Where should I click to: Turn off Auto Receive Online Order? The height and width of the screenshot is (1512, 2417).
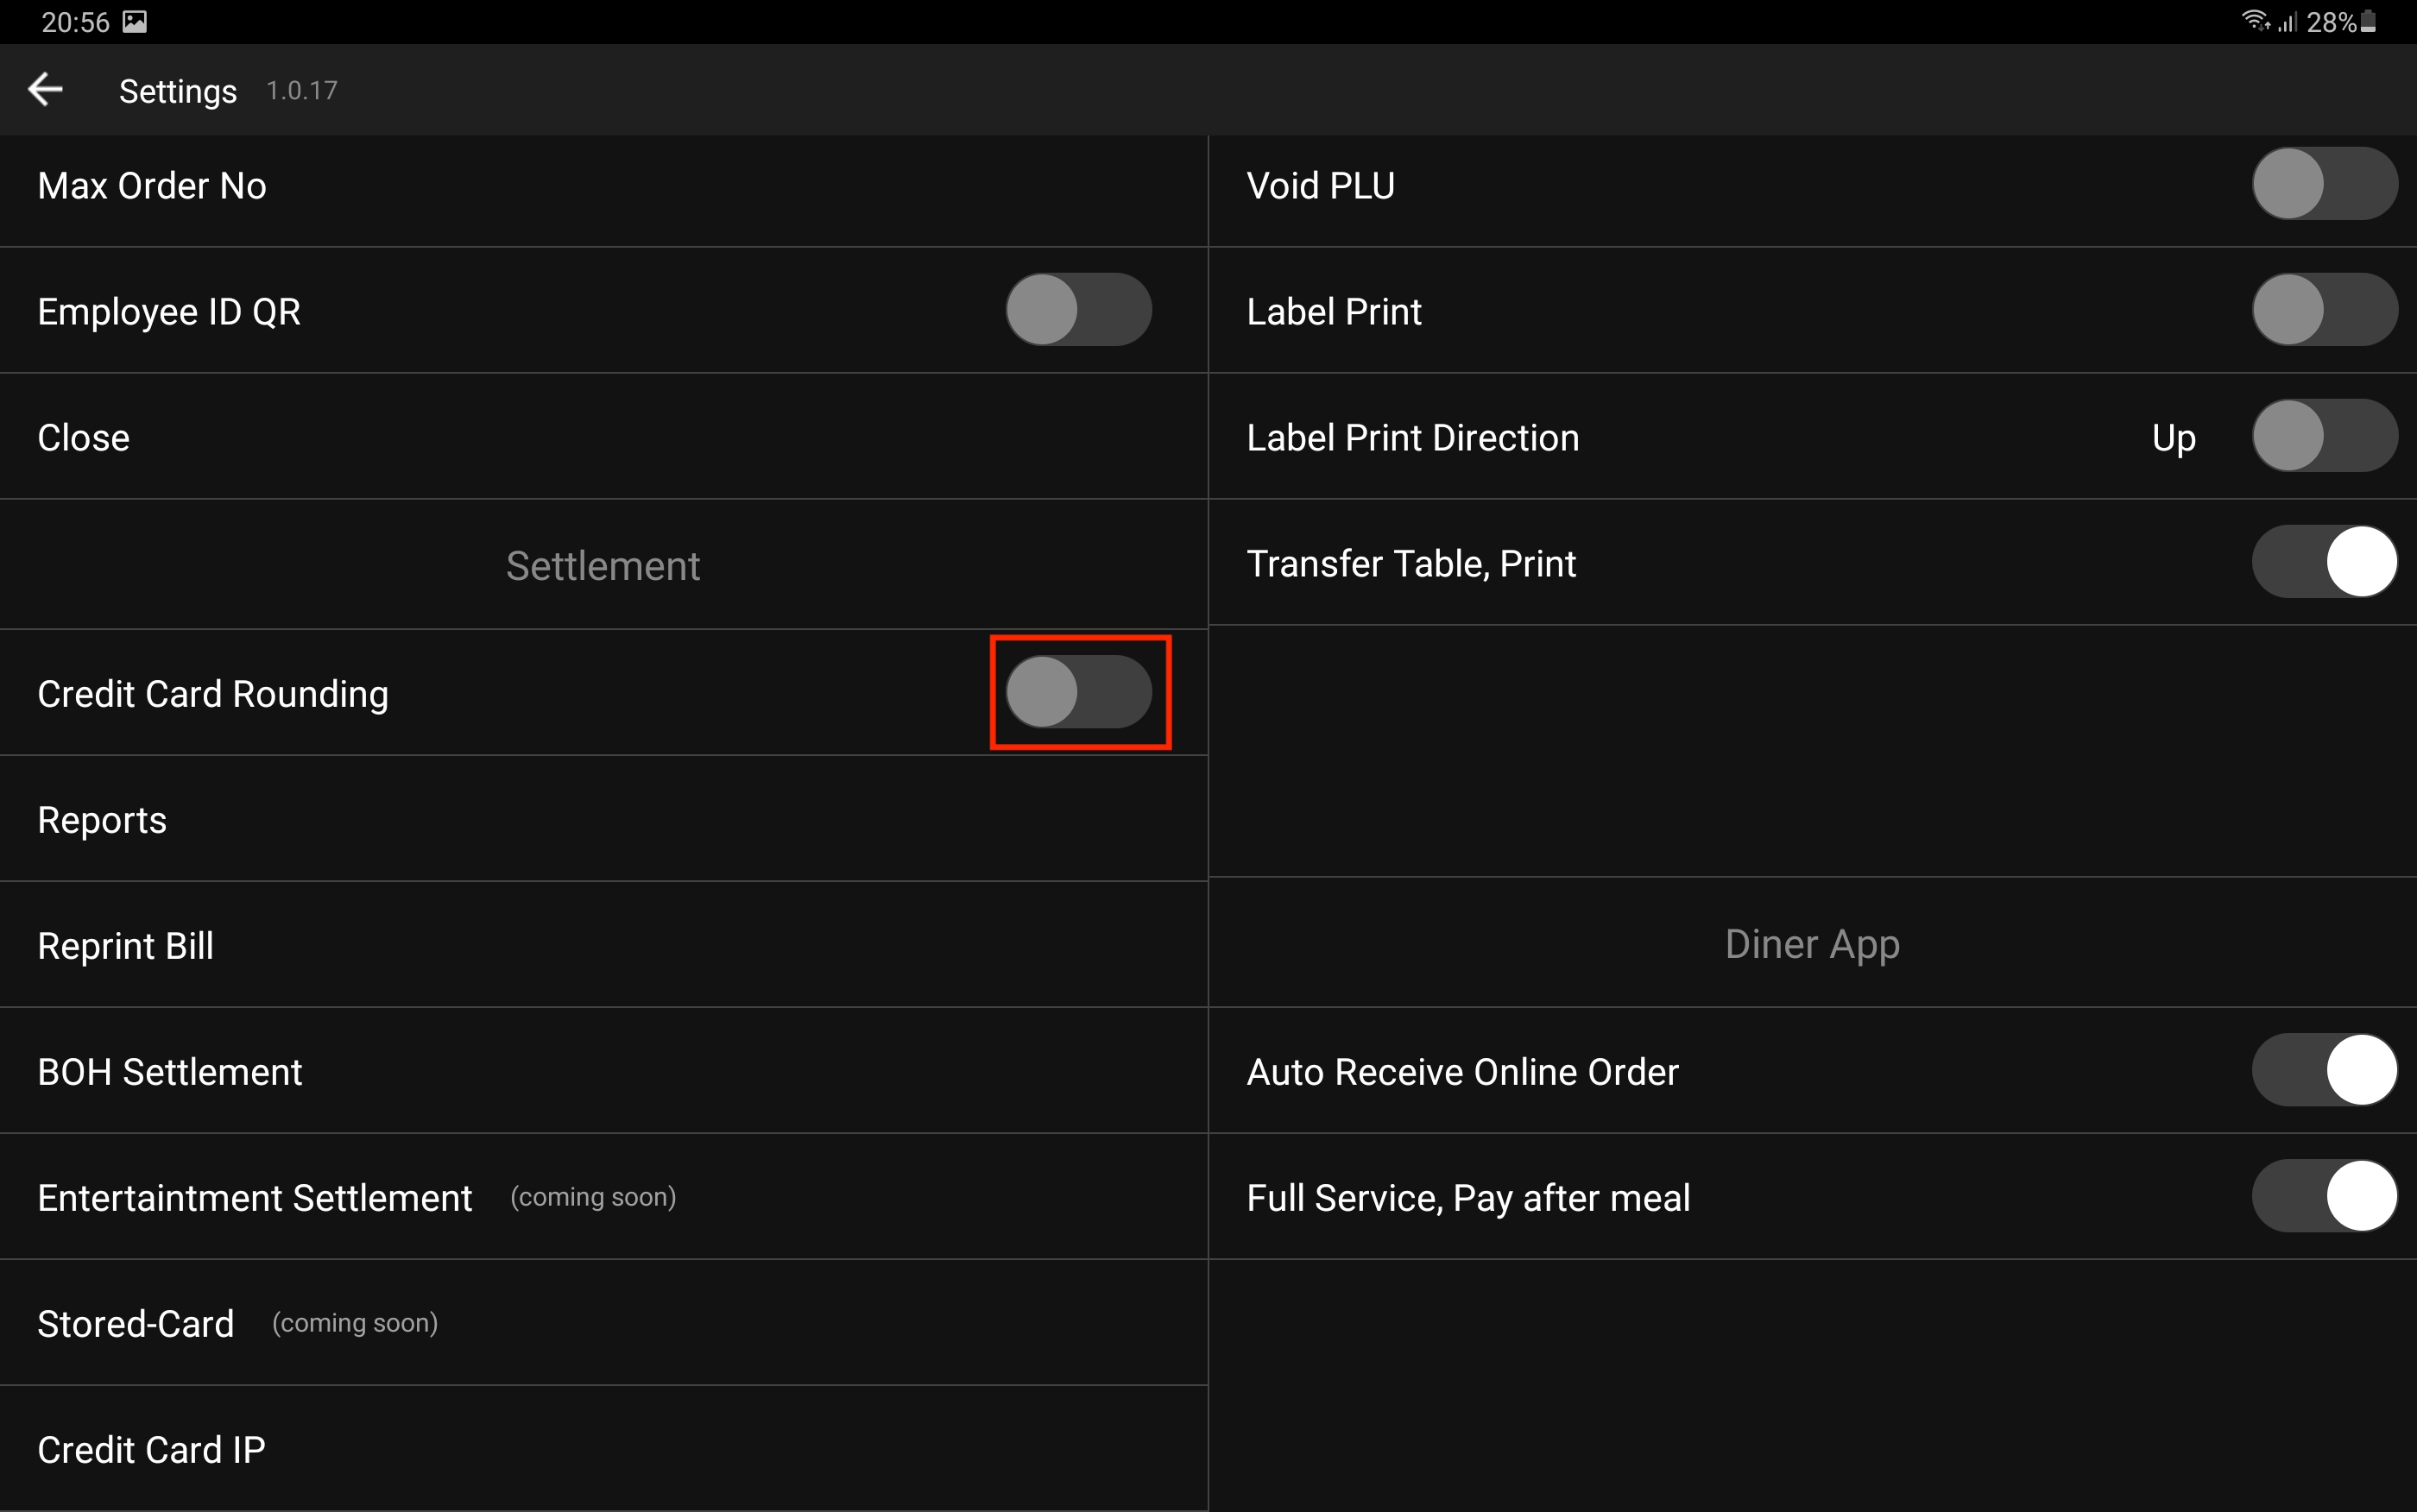tap(2324, 1070)
